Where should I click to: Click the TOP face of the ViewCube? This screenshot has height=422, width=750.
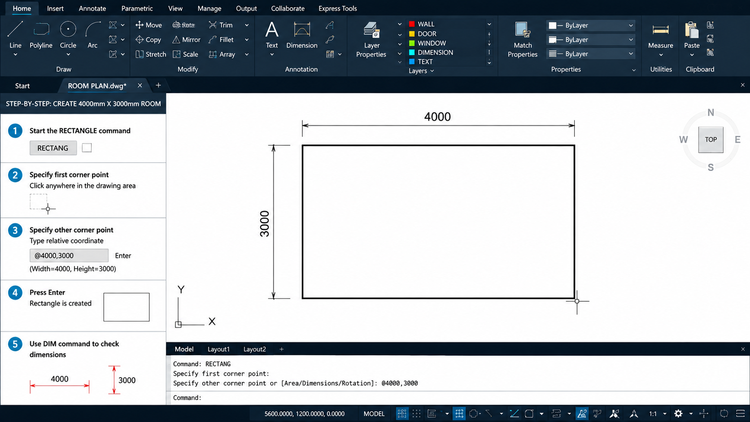pos(711,139)
